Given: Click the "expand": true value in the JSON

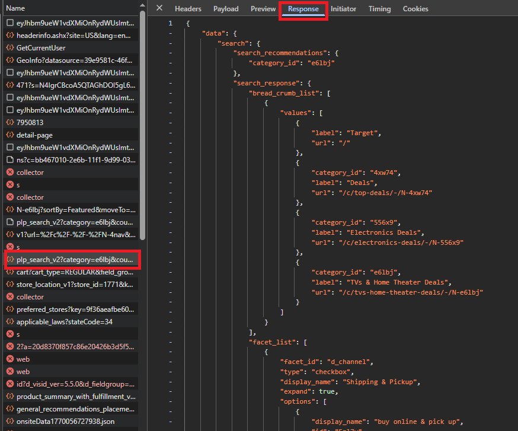Looking at the screenshot, I should click(327, 391).
